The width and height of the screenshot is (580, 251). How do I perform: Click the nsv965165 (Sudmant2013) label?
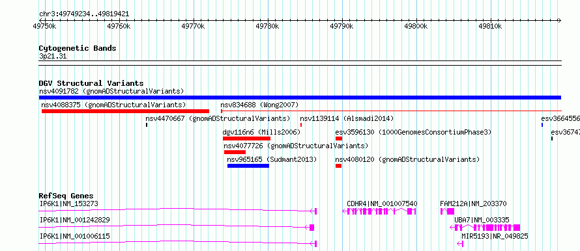point(272,159)
